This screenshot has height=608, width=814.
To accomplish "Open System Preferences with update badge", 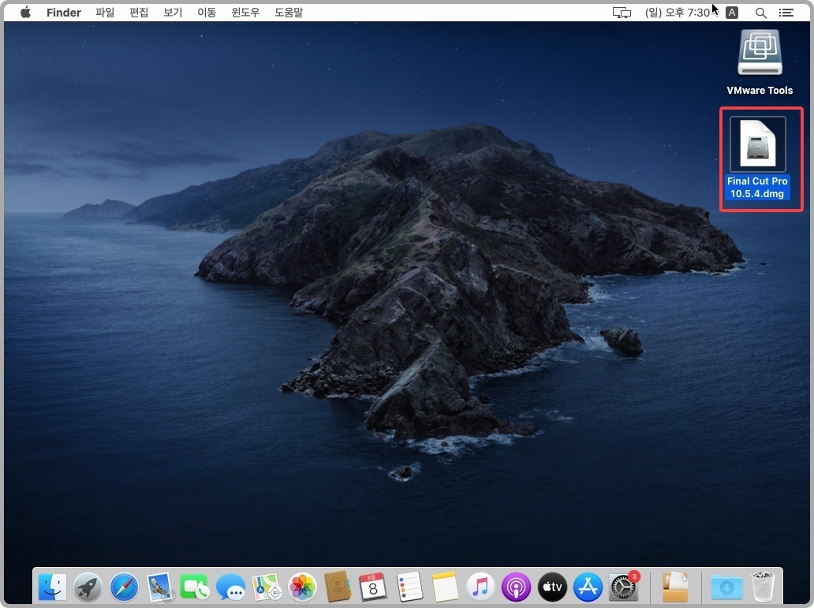I will point(623,587).
